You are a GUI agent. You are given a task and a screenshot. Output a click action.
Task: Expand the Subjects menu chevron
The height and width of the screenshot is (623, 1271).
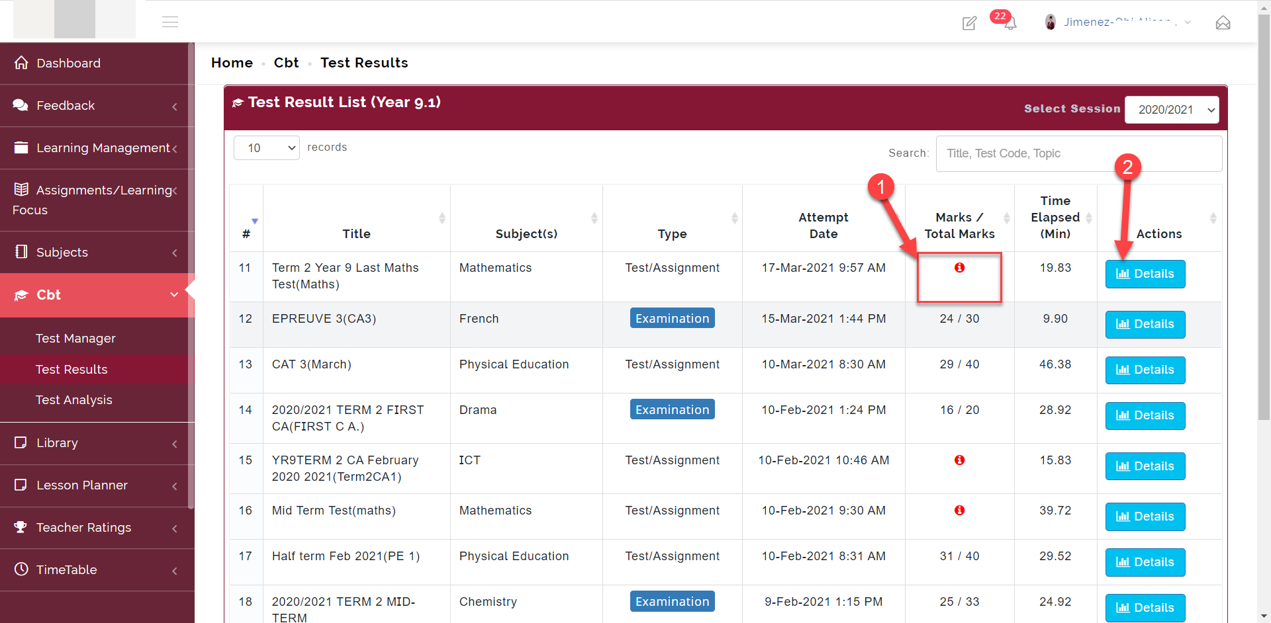(x=175, y=253)
